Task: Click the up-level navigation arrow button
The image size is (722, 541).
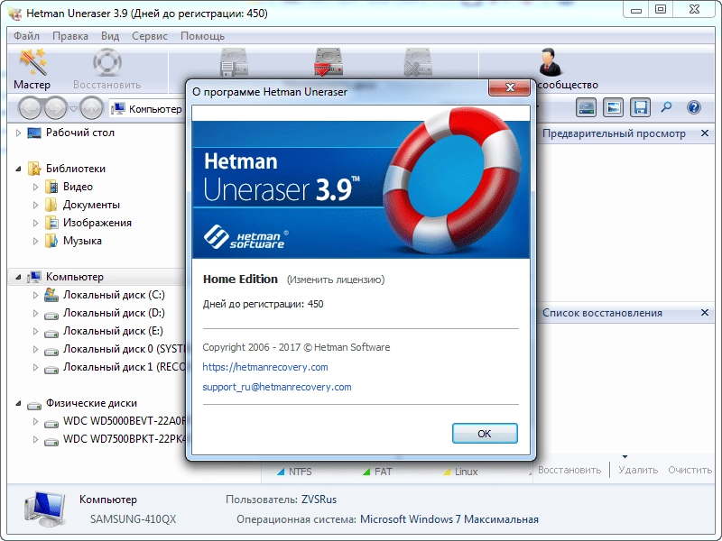Action: pos(92,108)
